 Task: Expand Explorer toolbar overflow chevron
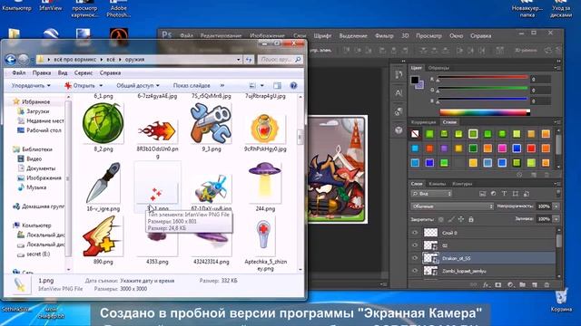[222, 85]
